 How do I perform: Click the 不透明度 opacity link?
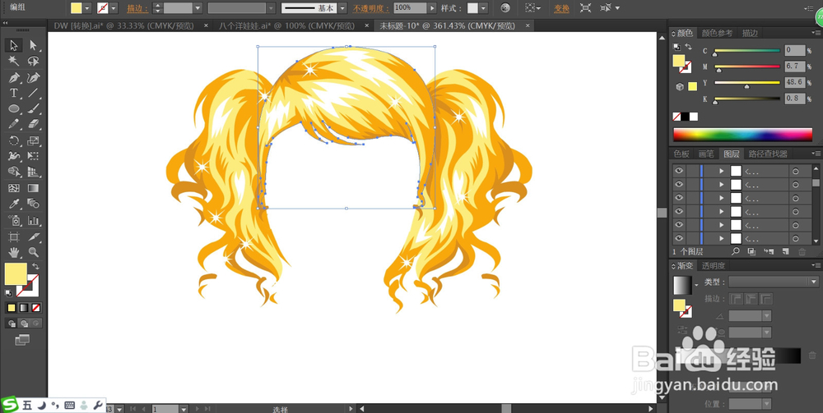372,8
